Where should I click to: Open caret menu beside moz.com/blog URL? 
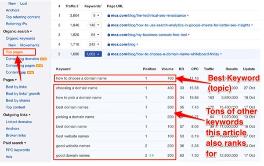point(137,44)
